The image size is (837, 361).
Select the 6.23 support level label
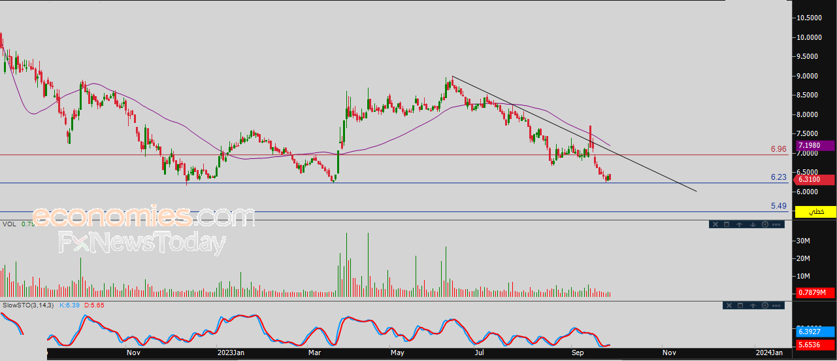(x=778, y=177)
